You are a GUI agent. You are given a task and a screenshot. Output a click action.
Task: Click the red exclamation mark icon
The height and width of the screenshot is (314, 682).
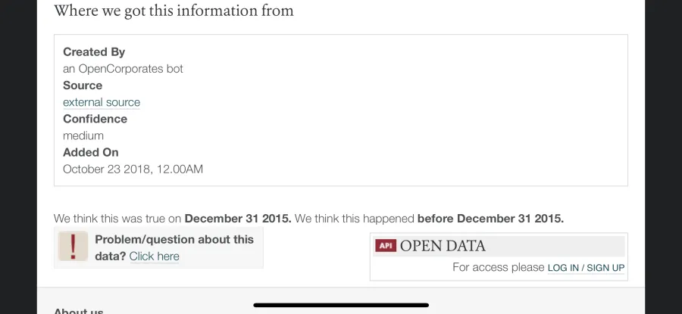coord(73,246)
